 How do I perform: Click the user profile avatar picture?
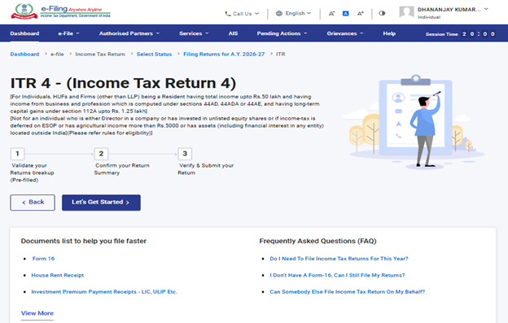pyautogui.click(x=406, y=12)
